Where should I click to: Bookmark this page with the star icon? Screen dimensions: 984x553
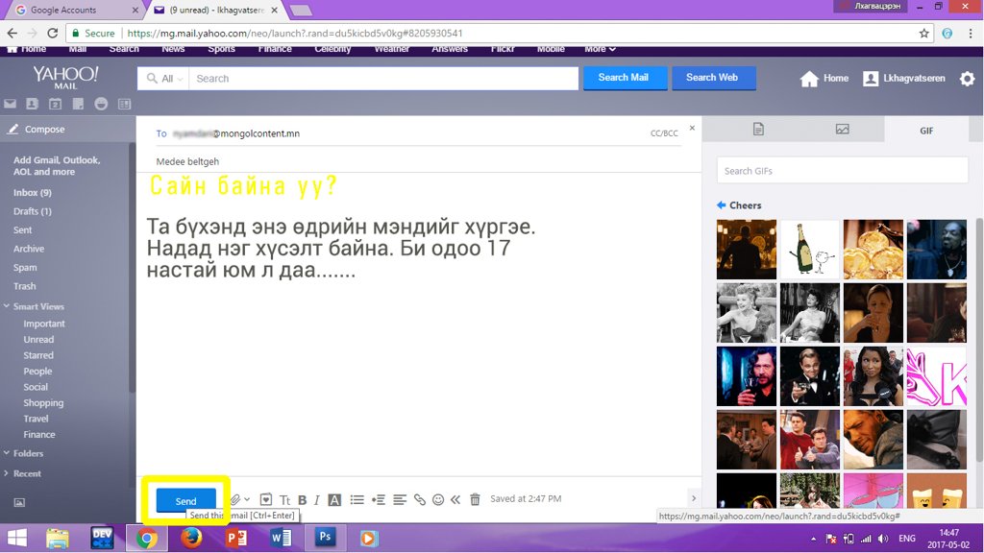tap(924, 33)
